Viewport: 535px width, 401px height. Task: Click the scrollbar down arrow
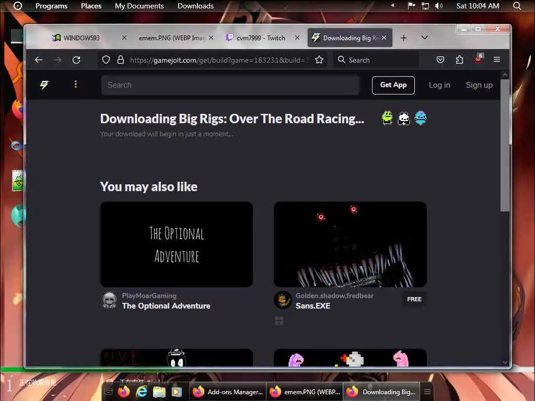(x=505, y=362)
